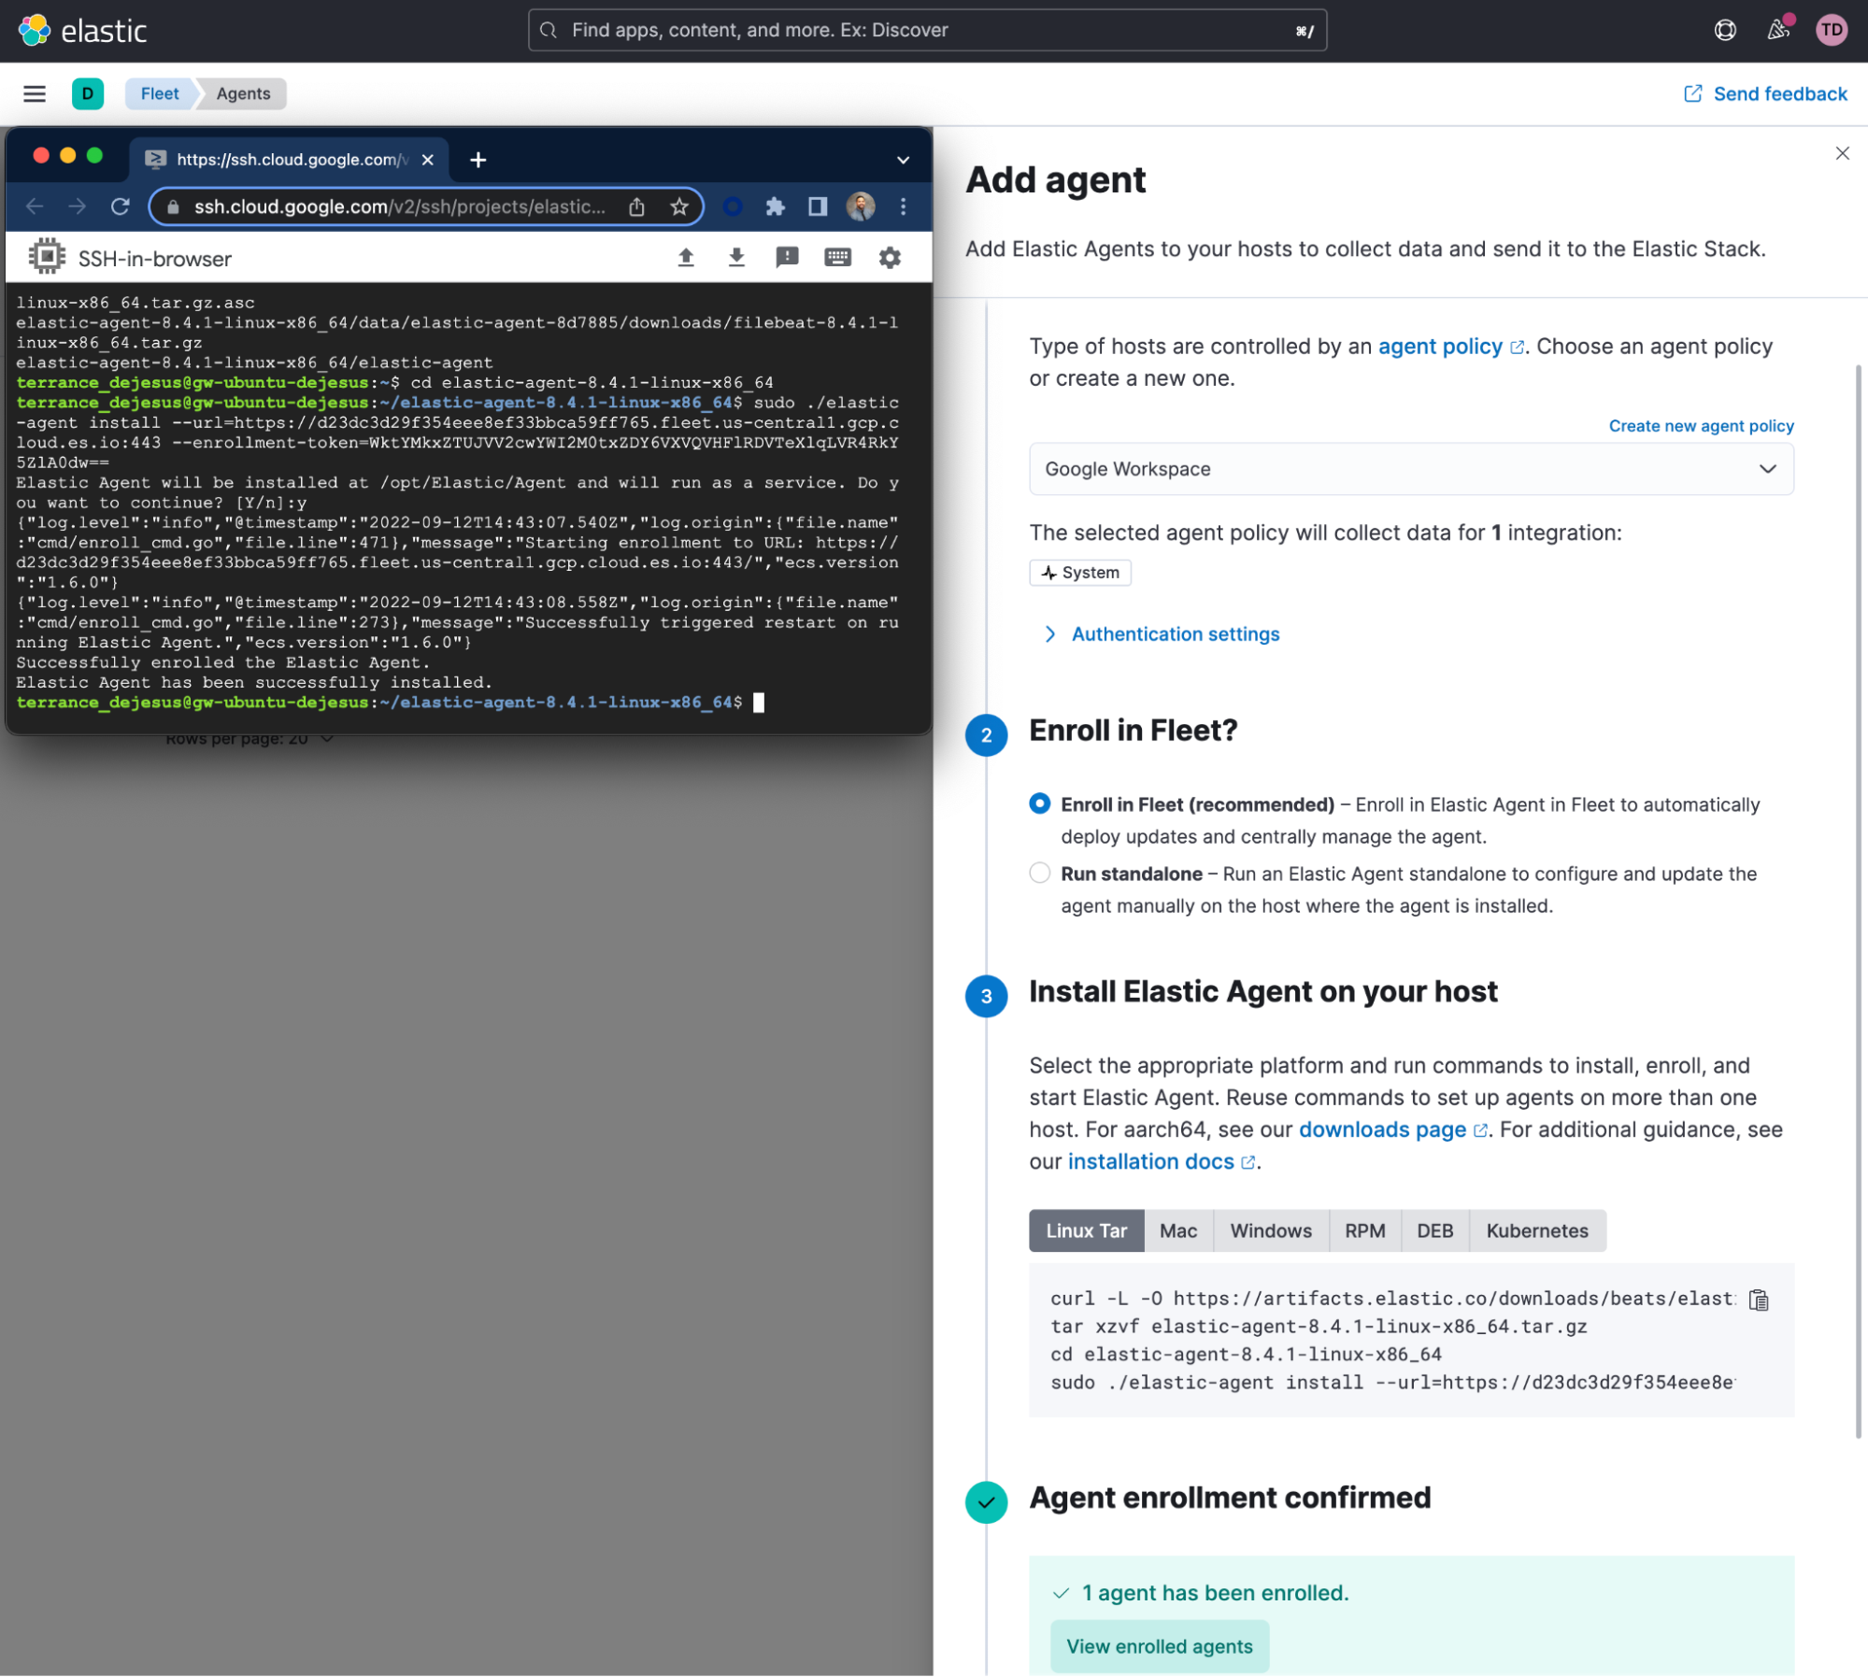Click Create new agent policy

tap(1701, 426)
